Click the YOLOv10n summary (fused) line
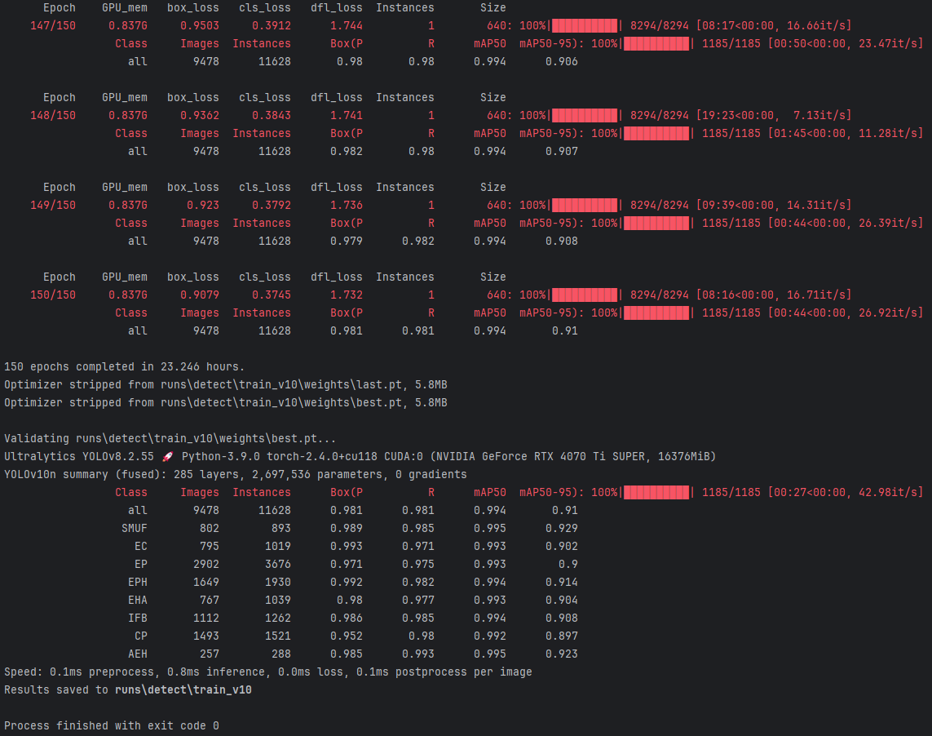 tap(235, 474)
